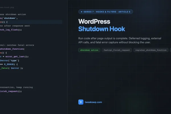Viewport: 171px width, 114px height.
Task: Click the 'WordPress' heading
Action: coord(94,21)
